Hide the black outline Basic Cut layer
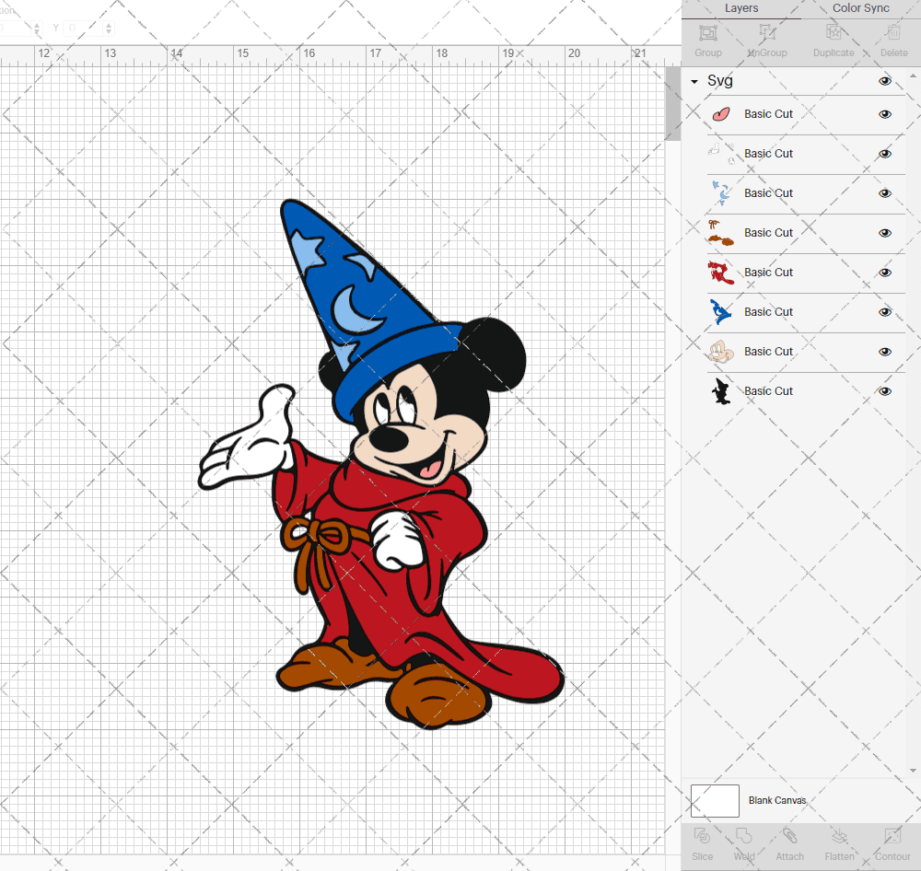Image resolution: width=921 pixels, height=871 pixels. click(884, 391)
